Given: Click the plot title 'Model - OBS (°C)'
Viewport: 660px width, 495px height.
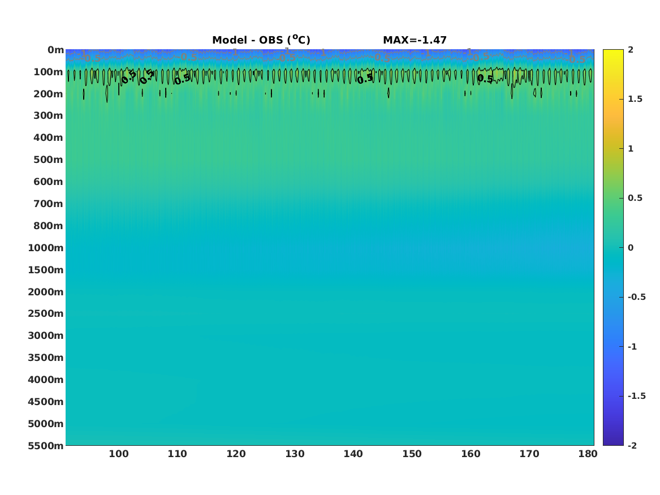Looking at the screenshot, I should click(261, 40).
